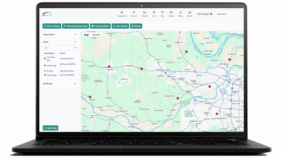Expand the Geofences section
Viewport: 282px width, 158px height.
(75, 84)
